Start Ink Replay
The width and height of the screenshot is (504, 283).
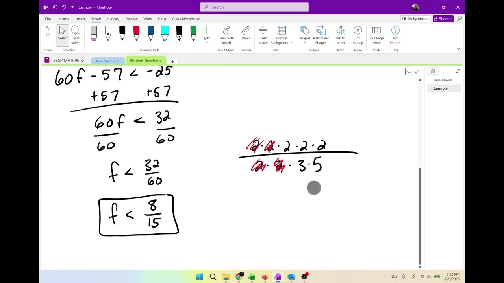tap(358, 36)
